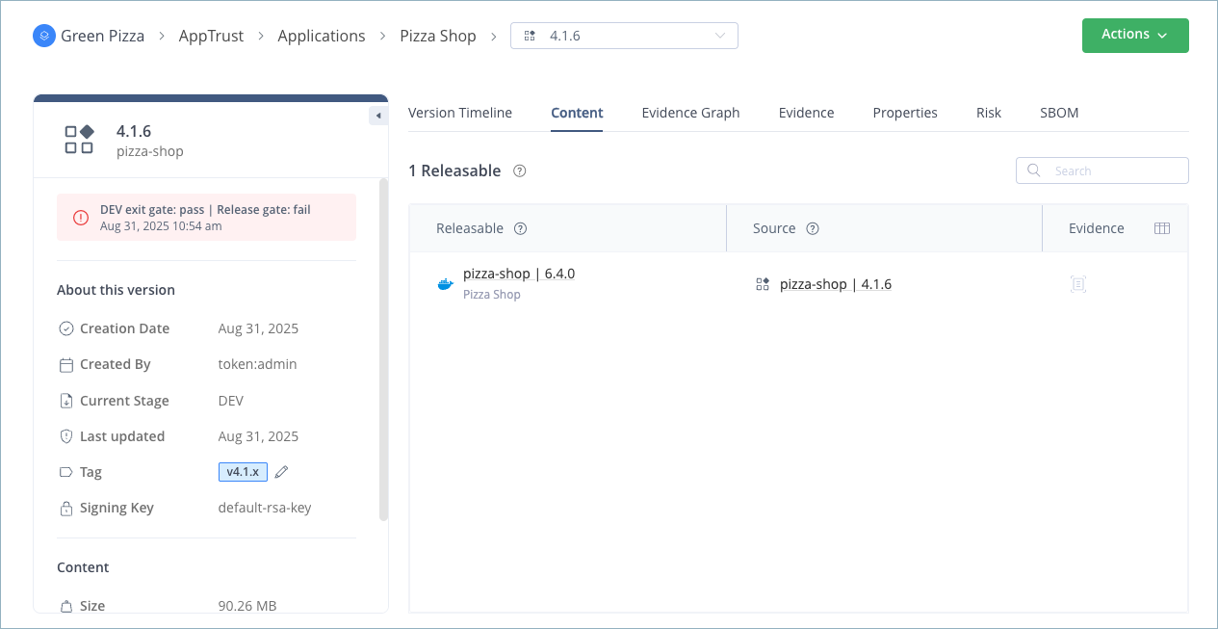
Task: Click the red alert icon in gate status
Action: coord(81,218)
